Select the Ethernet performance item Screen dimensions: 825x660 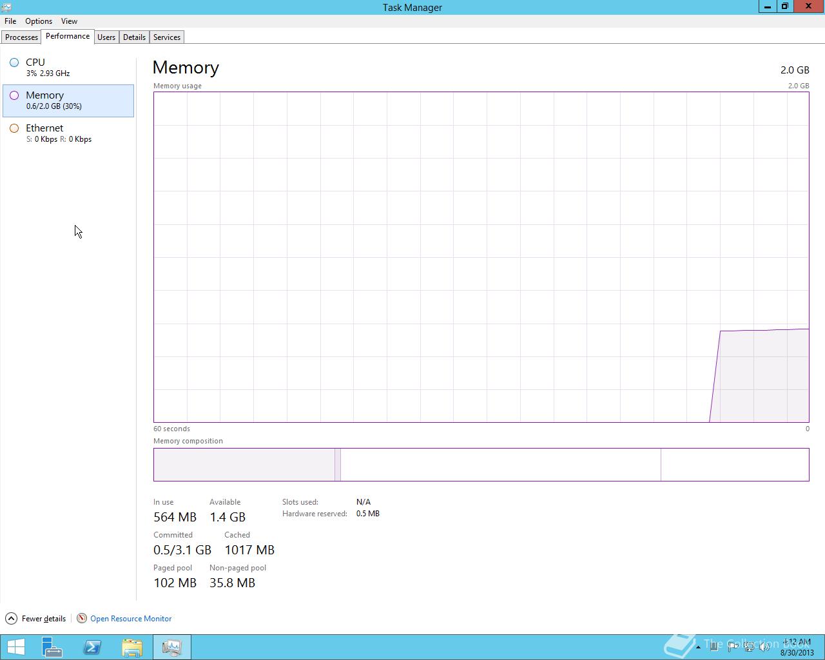68,133
